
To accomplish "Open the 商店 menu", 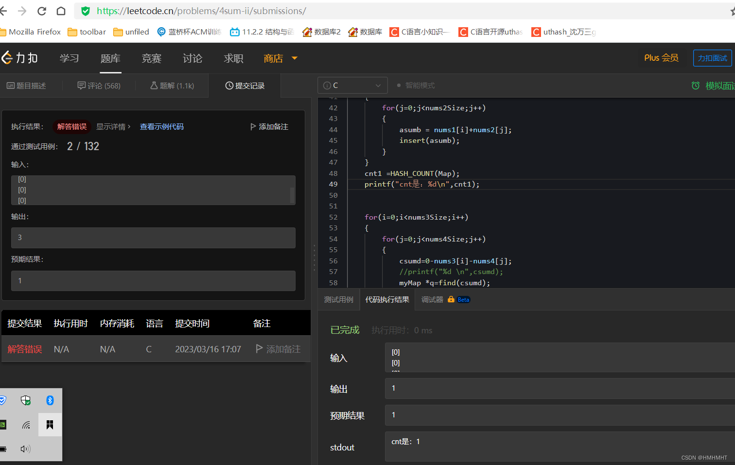I will point(273,58).
